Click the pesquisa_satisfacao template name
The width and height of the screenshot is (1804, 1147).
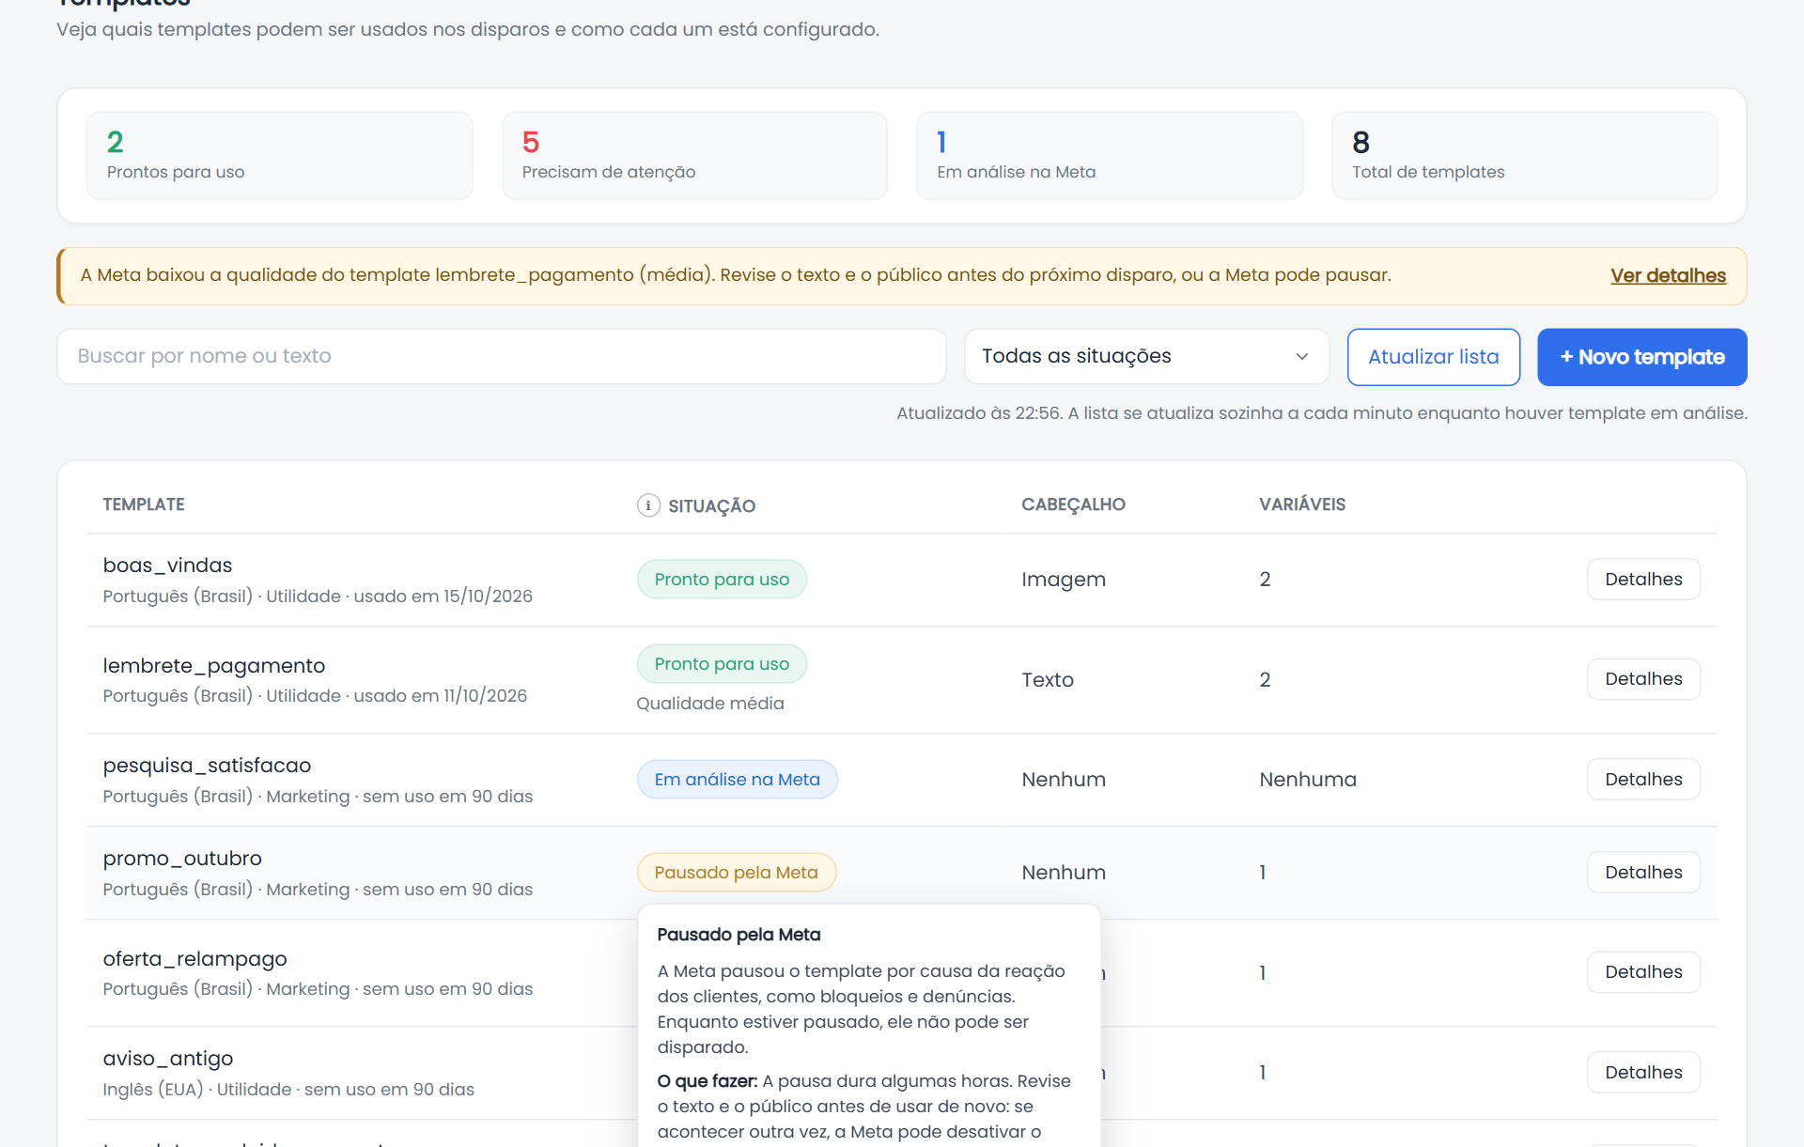(207, 765)
